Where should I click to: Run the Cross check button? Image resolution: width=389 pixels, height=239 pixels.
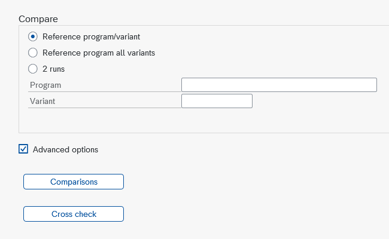74,214
